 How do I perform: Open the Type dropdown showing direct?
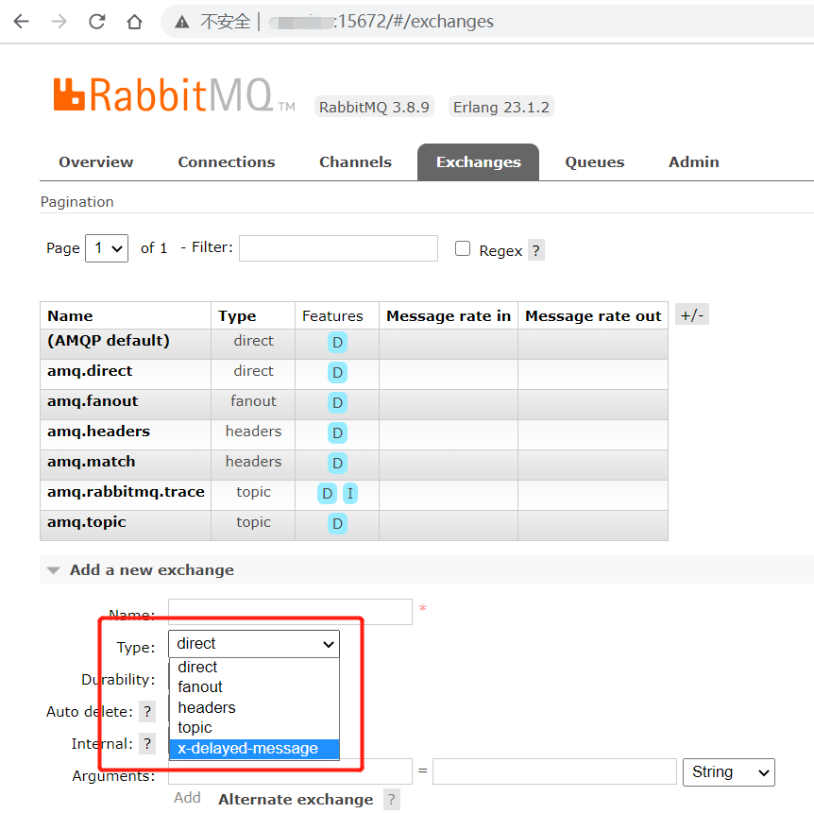(x=254, y=644)
